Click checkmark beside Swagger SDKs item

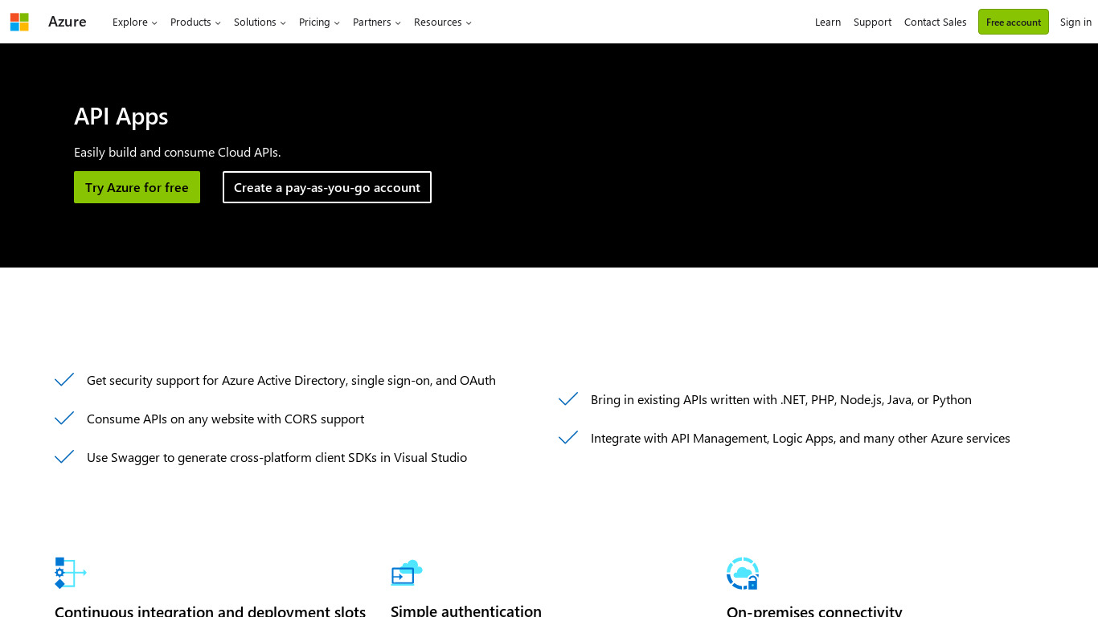64,457
